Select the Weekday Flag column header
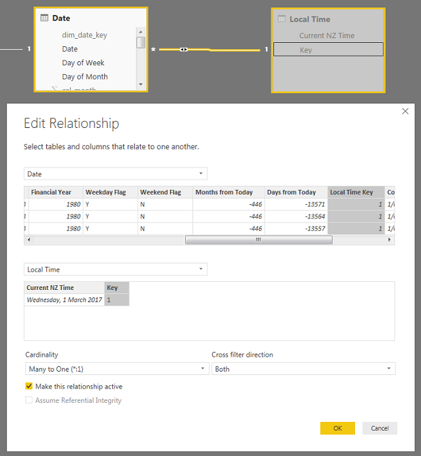The image size is (421, 456). coord(110,192)
